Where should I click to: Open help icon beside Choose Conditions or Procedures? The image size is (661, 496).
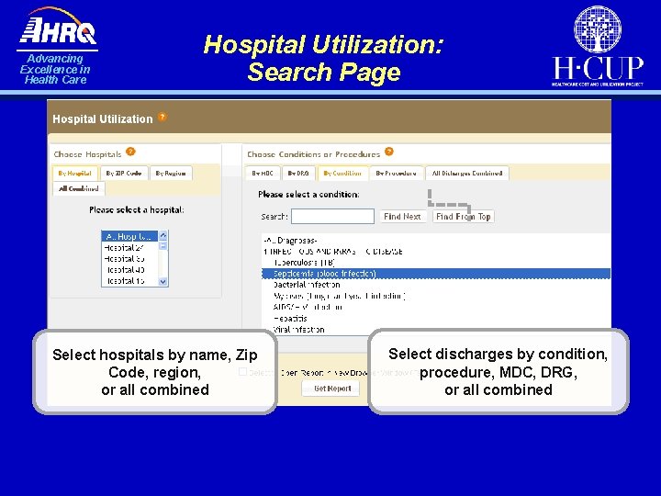[389, 152]
